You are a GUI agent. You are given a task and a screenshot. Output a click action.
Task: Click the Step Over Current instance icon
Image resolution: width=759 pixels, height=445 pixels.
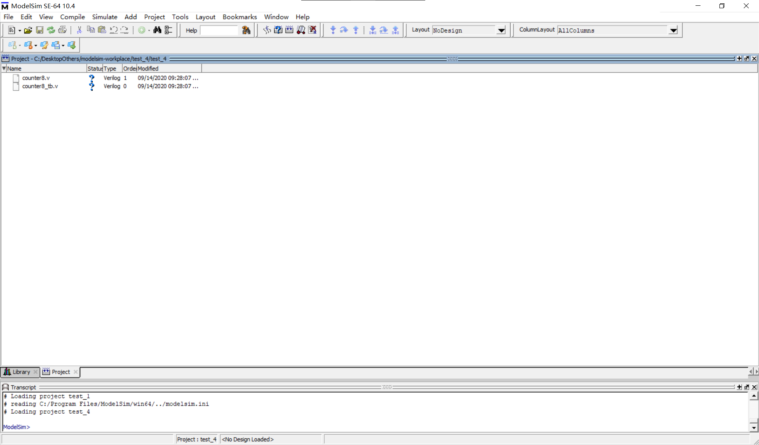click(x=384, y=30)
